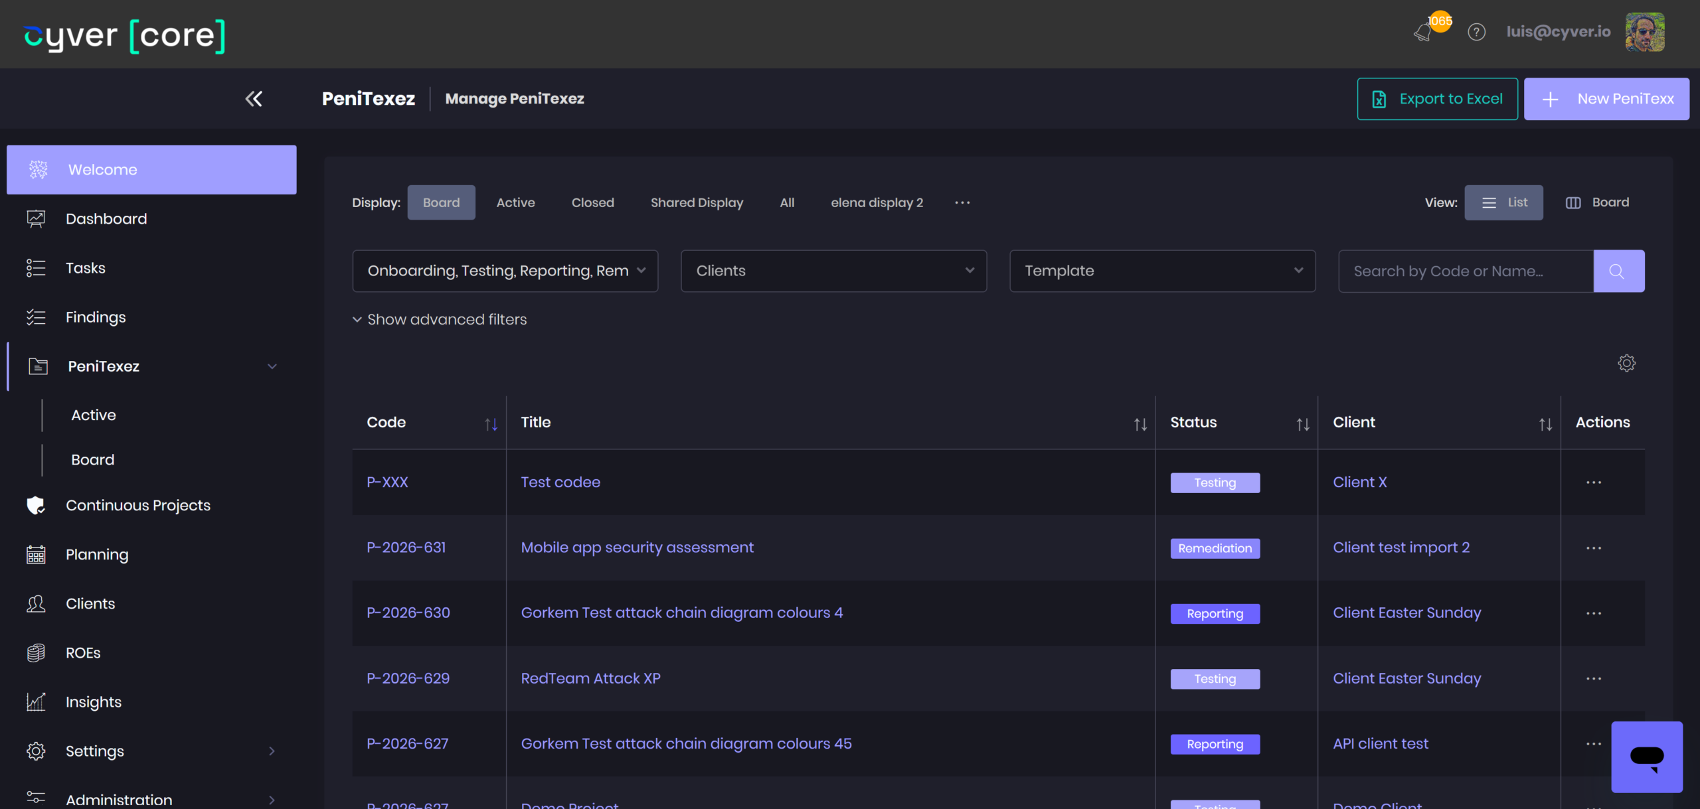Select the Closed display tab
This screenshot has height=809, width=1700.
[x=592, y=202]
